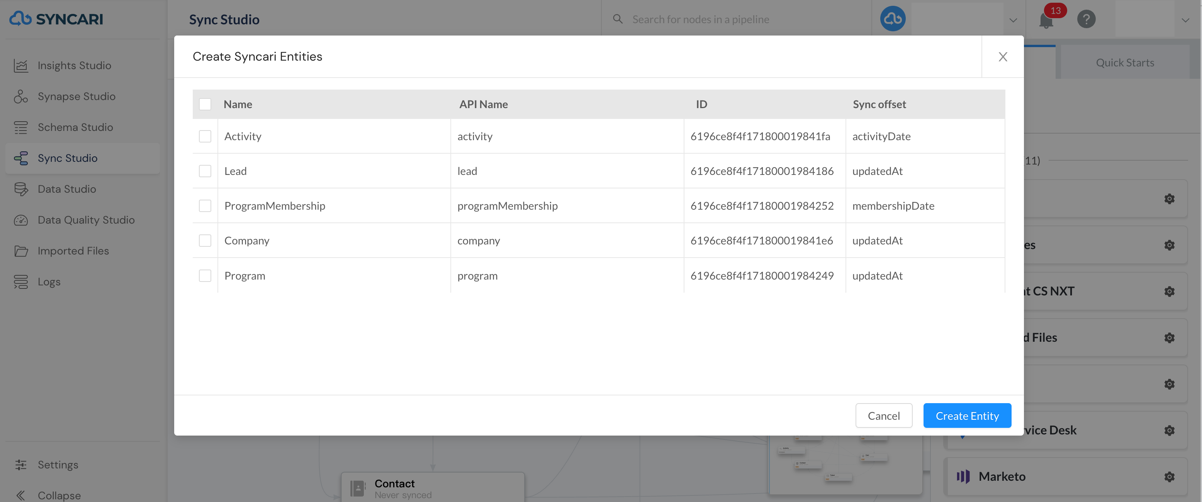Click the Contact node icon in pipeline
Image resolution: width=1202 pixels, height=502 pixels.
pyautogui.click(x=357, y=488)
